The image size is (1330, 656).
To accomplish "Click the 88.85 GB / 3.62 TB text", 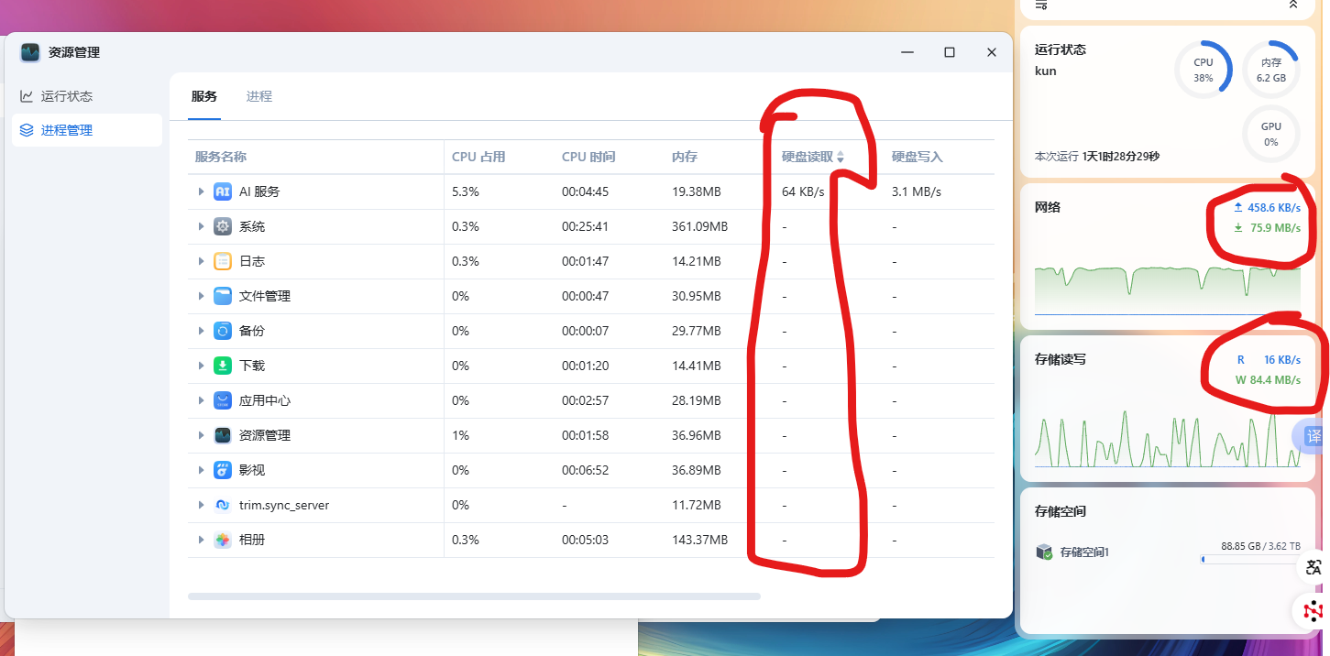I will point(1260,546).
